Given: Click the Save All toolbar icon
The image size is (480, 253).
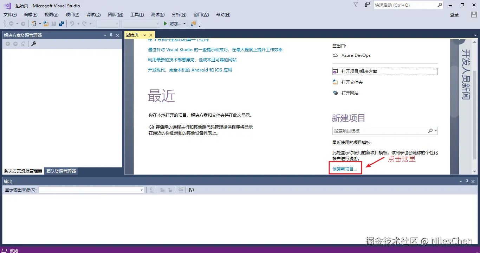Looking at the screenshot, I should 61,23.
